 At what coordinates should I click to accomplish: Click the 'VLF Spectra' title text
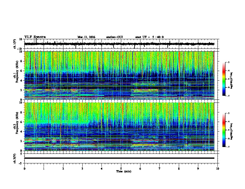pyautogui.click(x=35, y=37)
